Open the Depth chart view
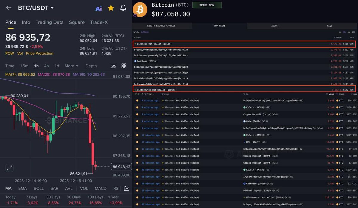The height and width of the screenshot is (208, 358). pyautogui.click(x=91, y=66)
